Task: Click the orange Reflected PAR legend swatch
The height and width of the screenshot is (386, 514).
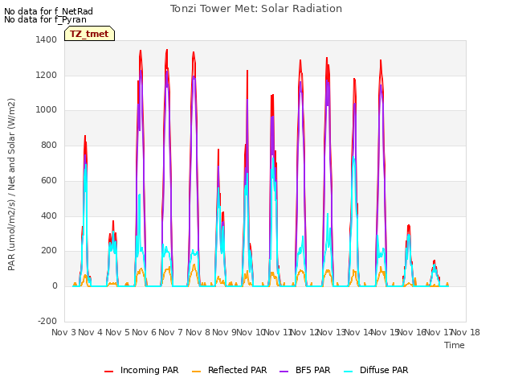Action: pyautogui.click(x=196, y=372)
